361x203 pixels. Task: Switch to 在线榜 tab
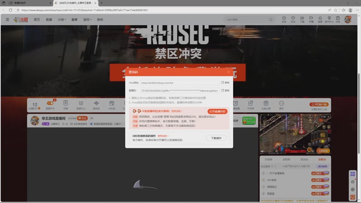pyautogui.click(x=268, y=159)
